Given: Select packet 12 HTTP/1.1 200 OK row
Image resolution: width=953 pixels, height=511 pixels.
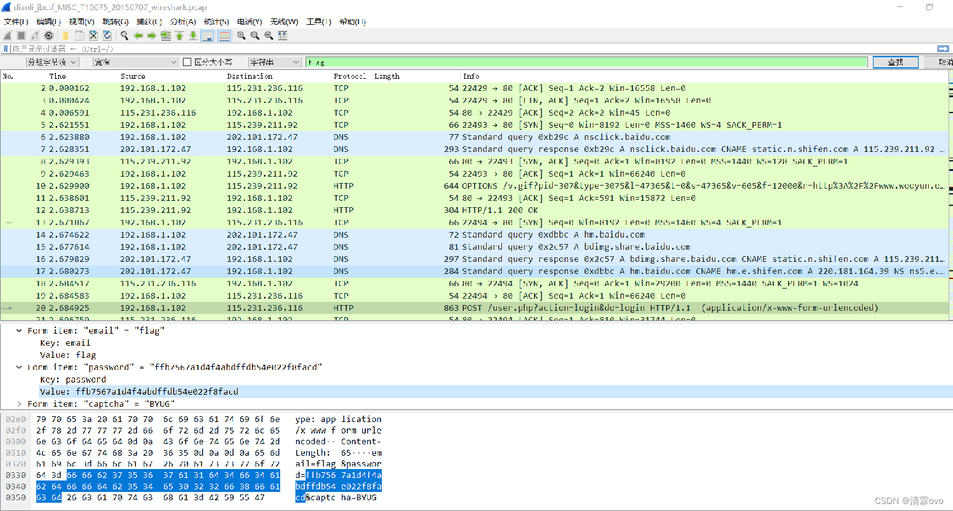Looking at the screenshot, I should point(473,210).
